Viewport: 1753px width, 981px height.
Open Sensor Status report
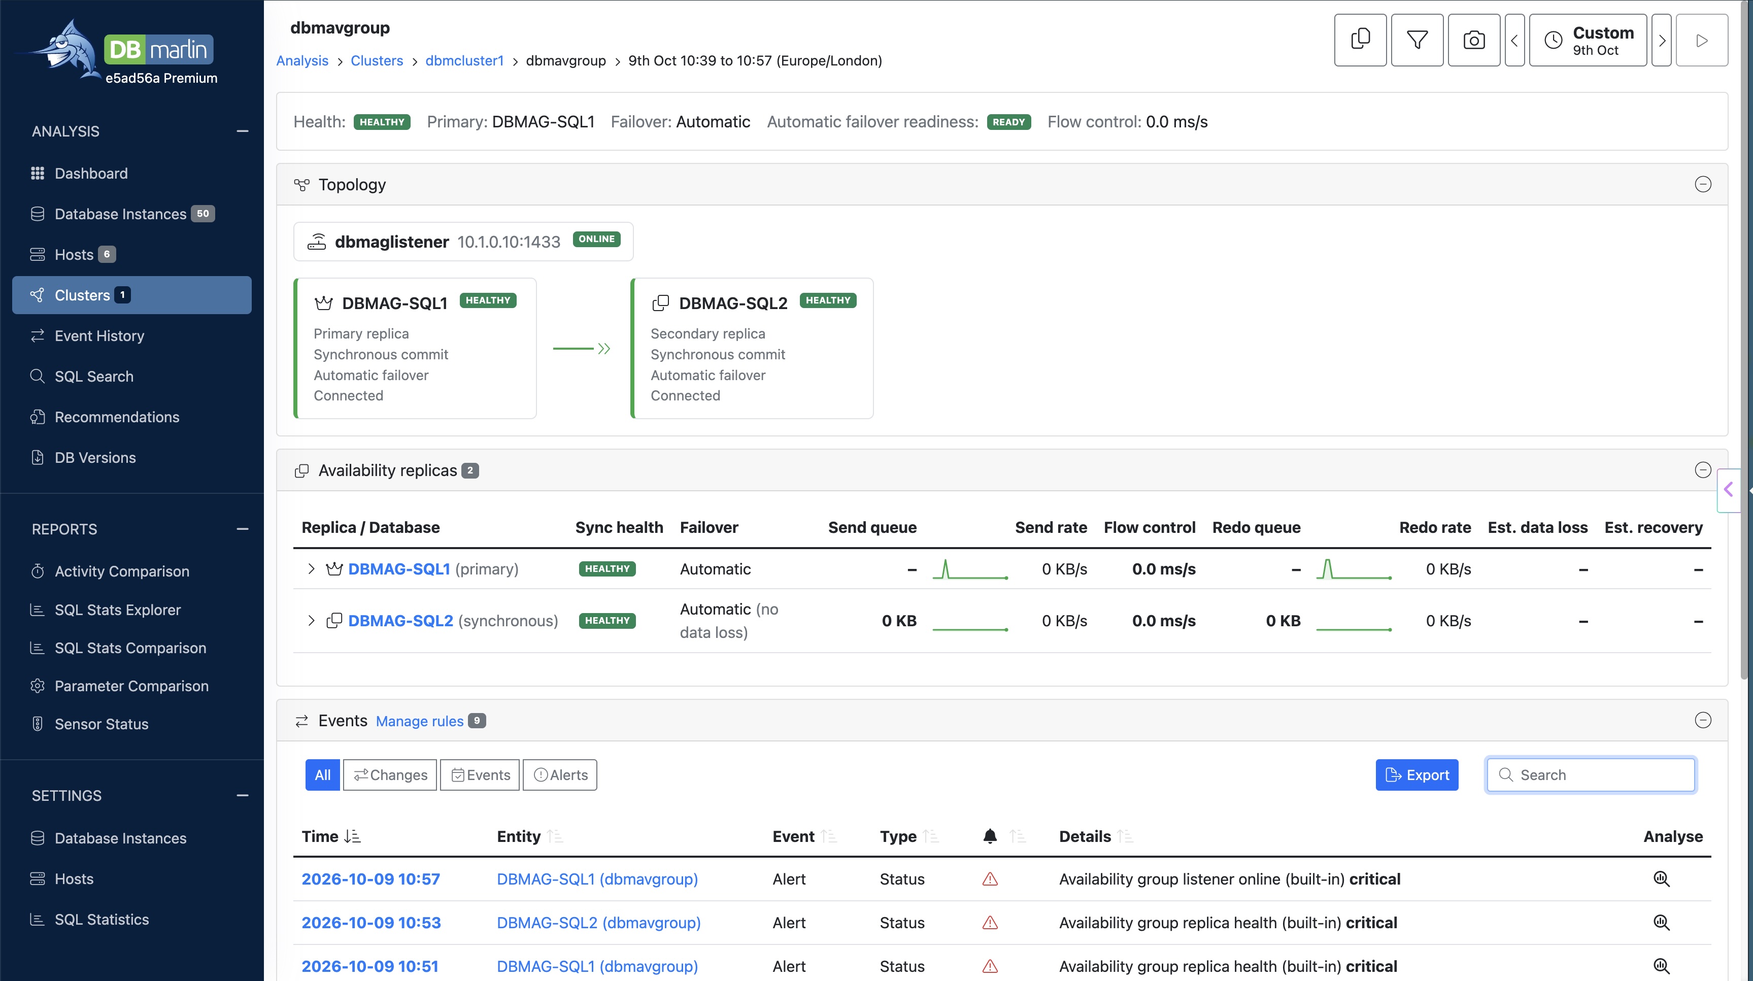pos(132,724)
